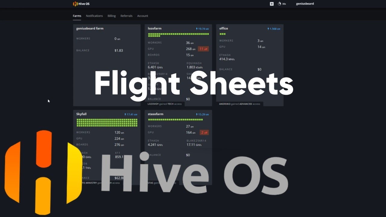Click the "120 on" workers count on Skyfall
Viewport: 386px width, 217px height.
[119, 133]
